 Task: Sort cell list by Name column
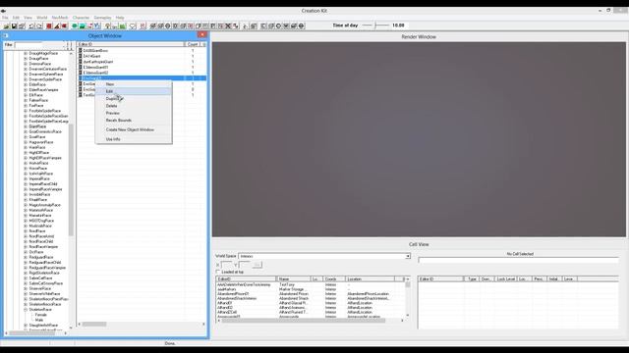click(294, 278)
